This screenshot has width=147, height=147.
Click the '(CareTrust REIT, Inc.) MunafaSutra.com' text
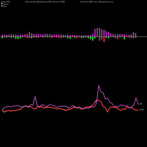pyautogui.click(x=96, y=2)
